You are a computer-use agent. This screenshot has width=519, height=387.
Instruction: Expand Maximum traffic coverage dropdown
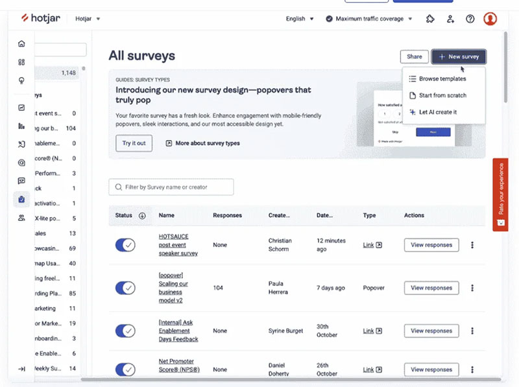(x=369, y=19)
